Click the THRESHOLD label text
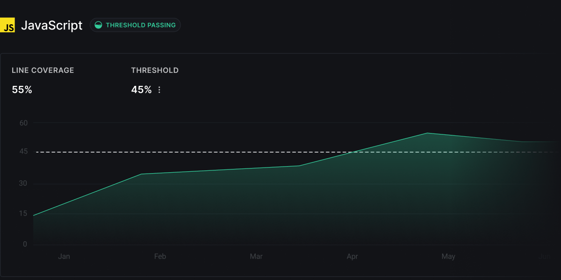Image resolution: width=561 pixels, height=280 pixels. coord(155,70)
